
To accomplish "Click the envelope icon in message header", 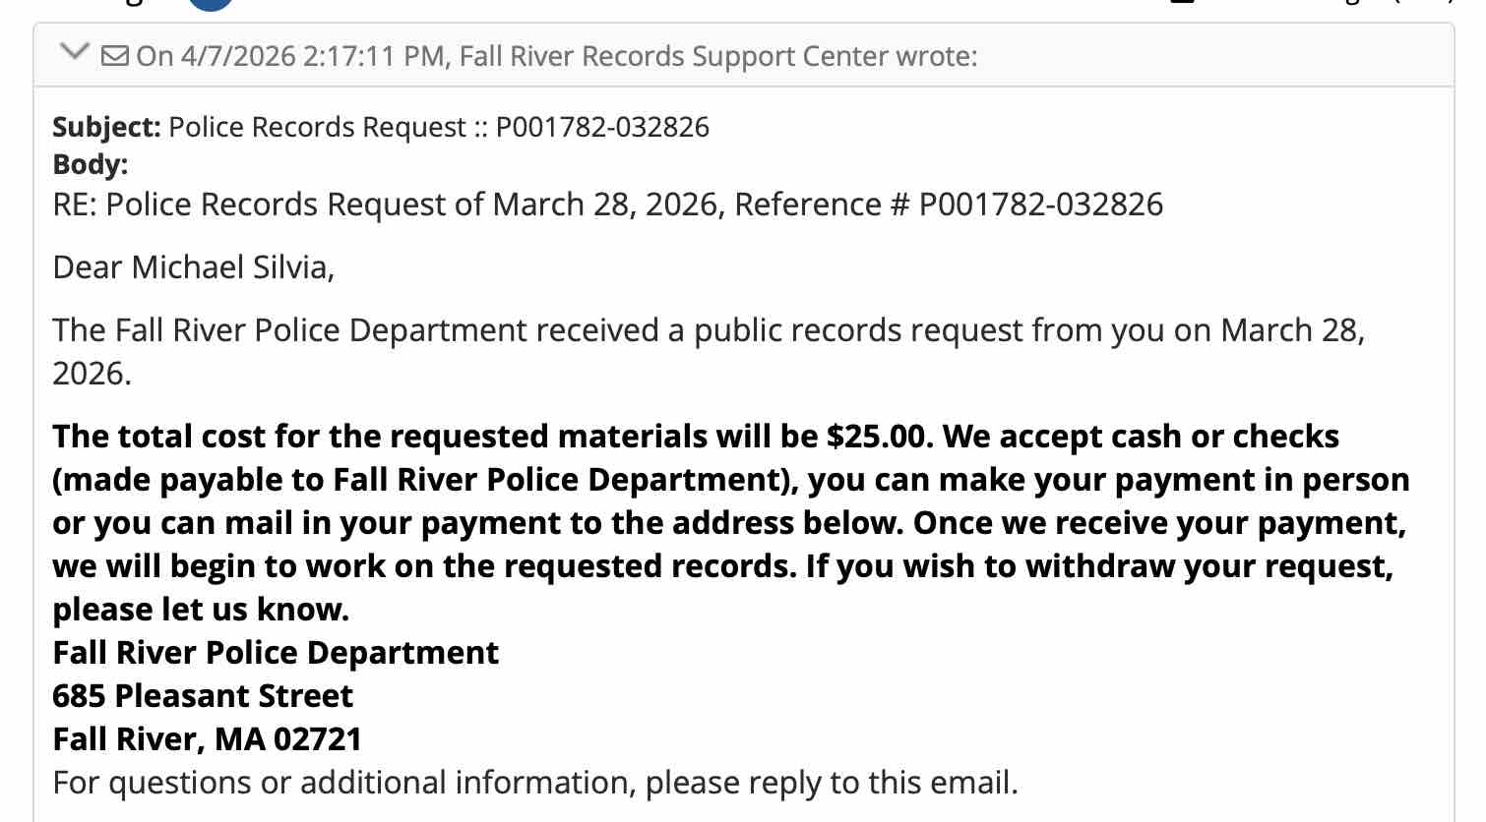I will tap(115, 56).
